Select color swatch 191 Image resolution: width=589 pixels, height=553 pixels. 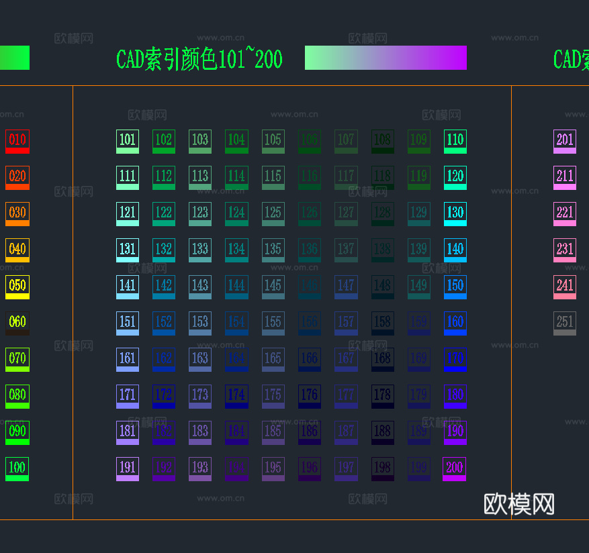tap(127, 468)
